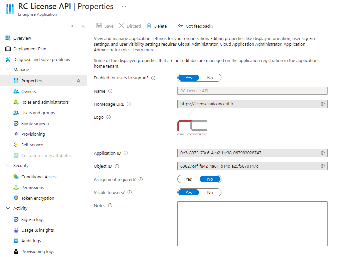Set Visible to users to No
The image size is (360, 257).
coord(210,192)
